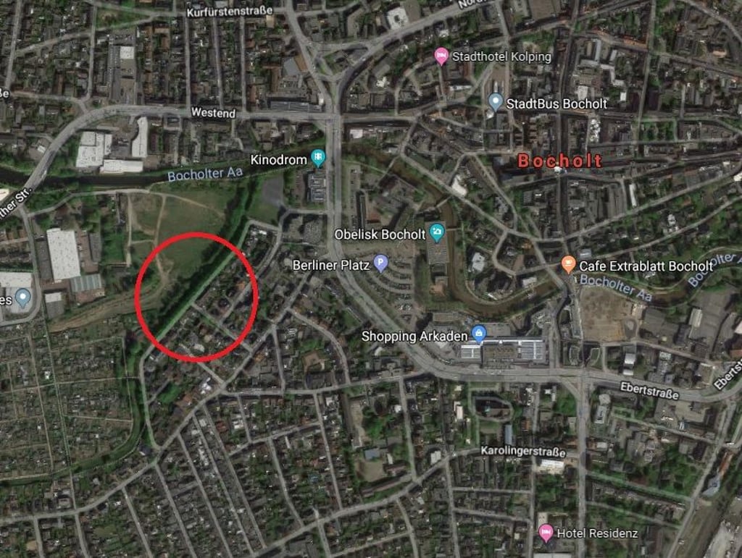Click the Obelisk Bocholt camera marker

coord(436,232)
